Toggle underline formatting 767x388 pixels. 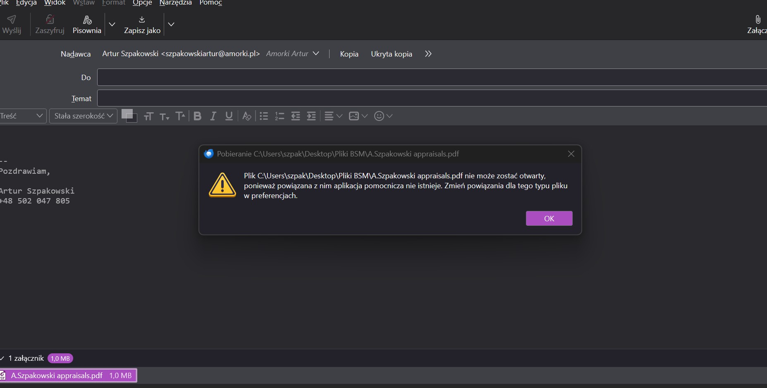click(x=229, y=116)
